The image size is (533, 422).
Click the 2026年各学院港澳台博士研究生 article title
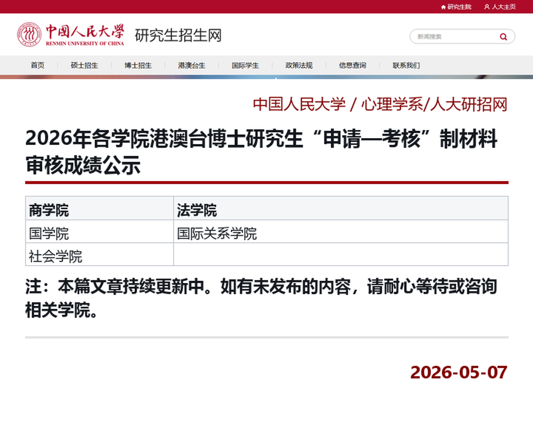click(x=262, y=152)
